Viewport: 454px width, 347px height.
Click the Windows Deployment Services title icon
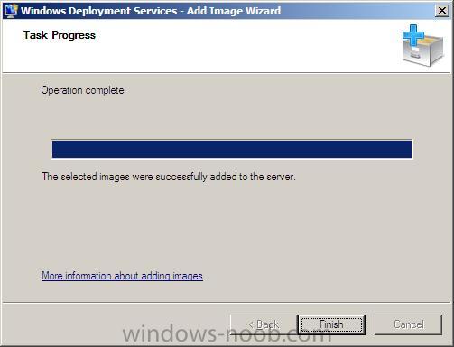(x=10, y=11)
